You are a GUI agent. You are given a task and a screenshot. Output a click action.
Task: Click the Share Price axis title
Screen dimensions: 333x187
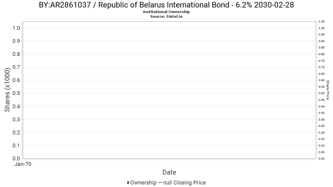(x=328, y=90)
